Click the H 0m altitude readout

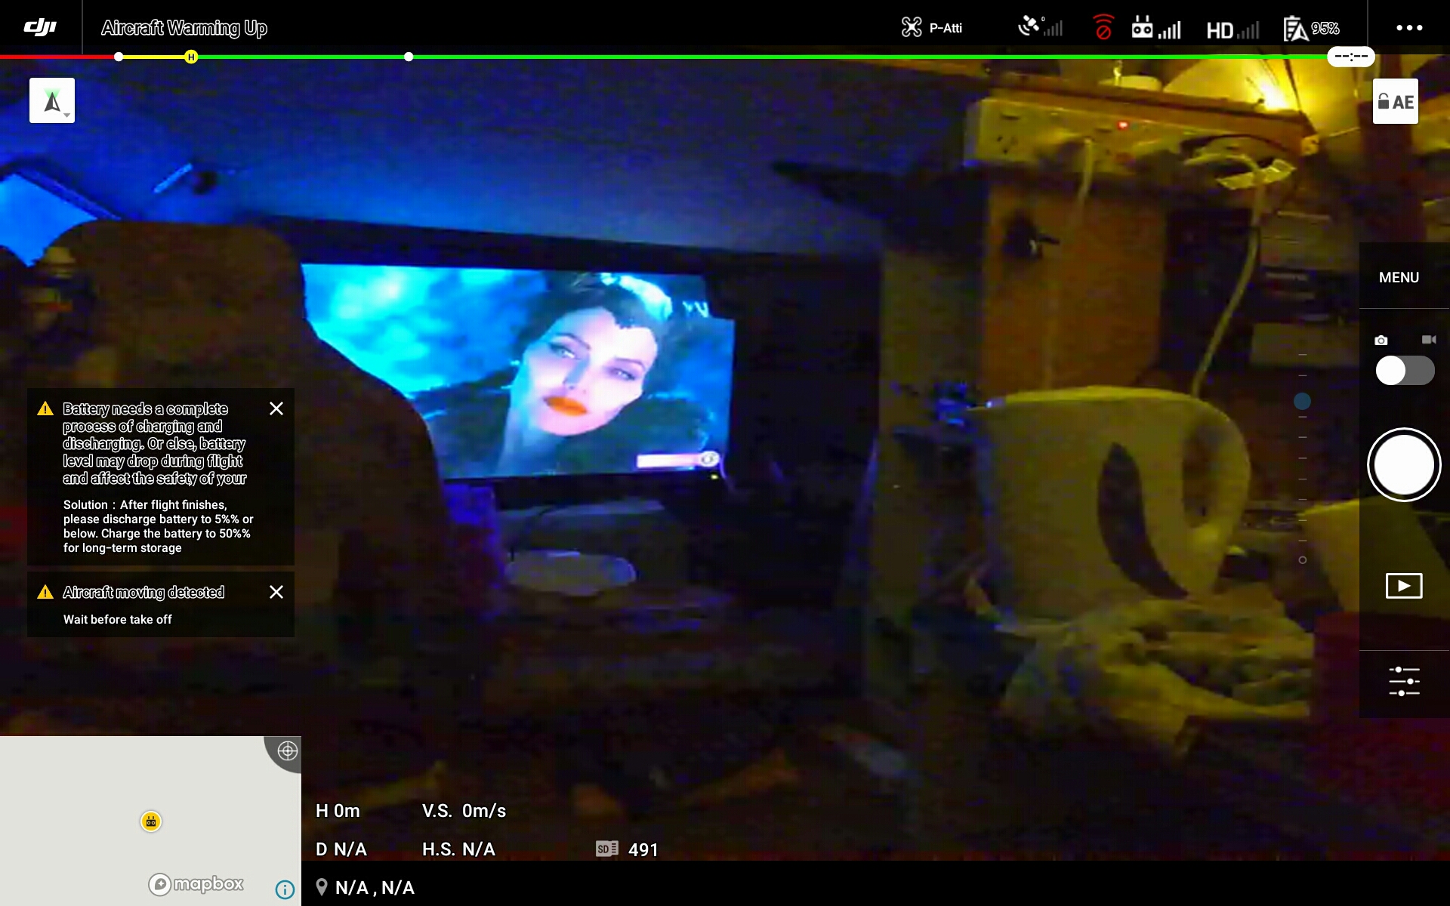[x=338, y=811]
